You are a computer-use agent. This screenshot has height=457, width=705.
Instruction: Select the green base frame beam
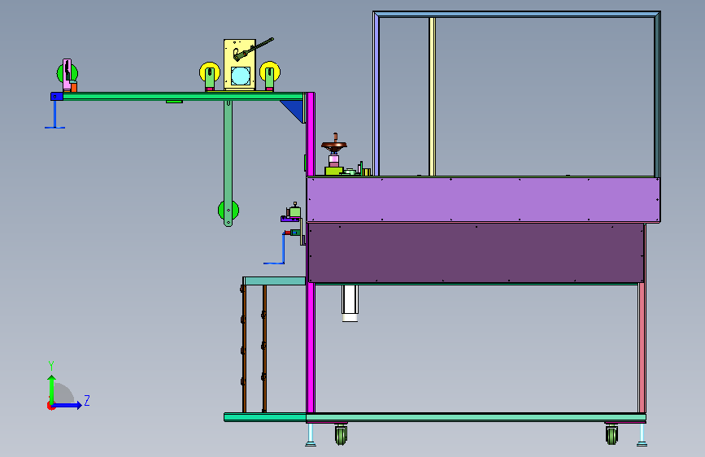tap(476, 417)
